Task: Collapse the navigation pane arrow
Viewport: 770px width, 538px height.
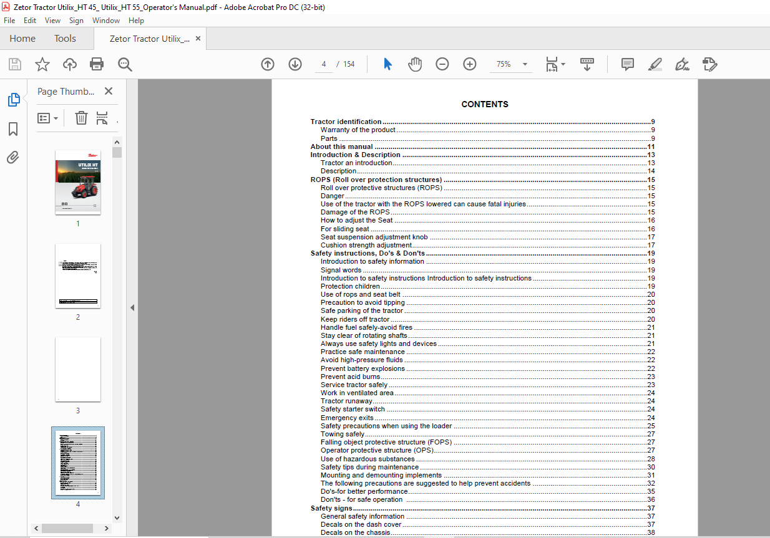Action: tap(132, 307)
